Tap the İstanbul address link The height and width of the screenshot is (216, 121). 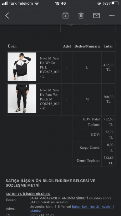pos(36,211)
